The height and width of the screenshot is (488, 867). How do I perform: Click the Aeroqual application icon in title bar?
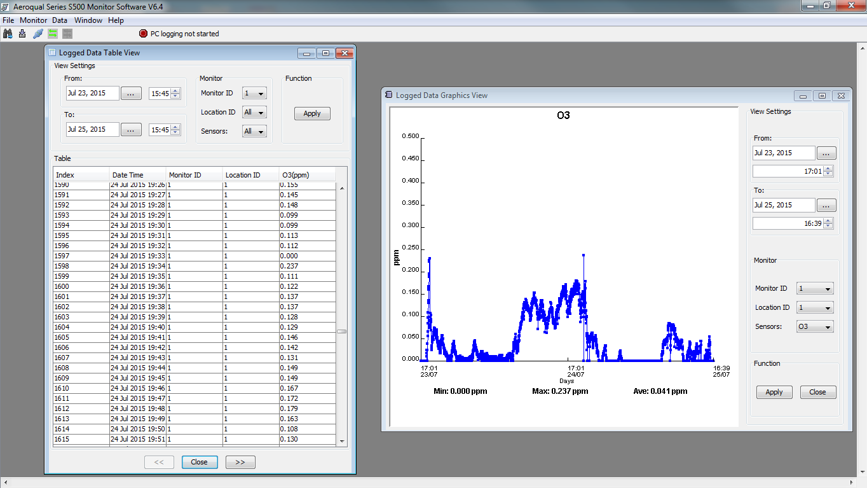coord(6,6)
